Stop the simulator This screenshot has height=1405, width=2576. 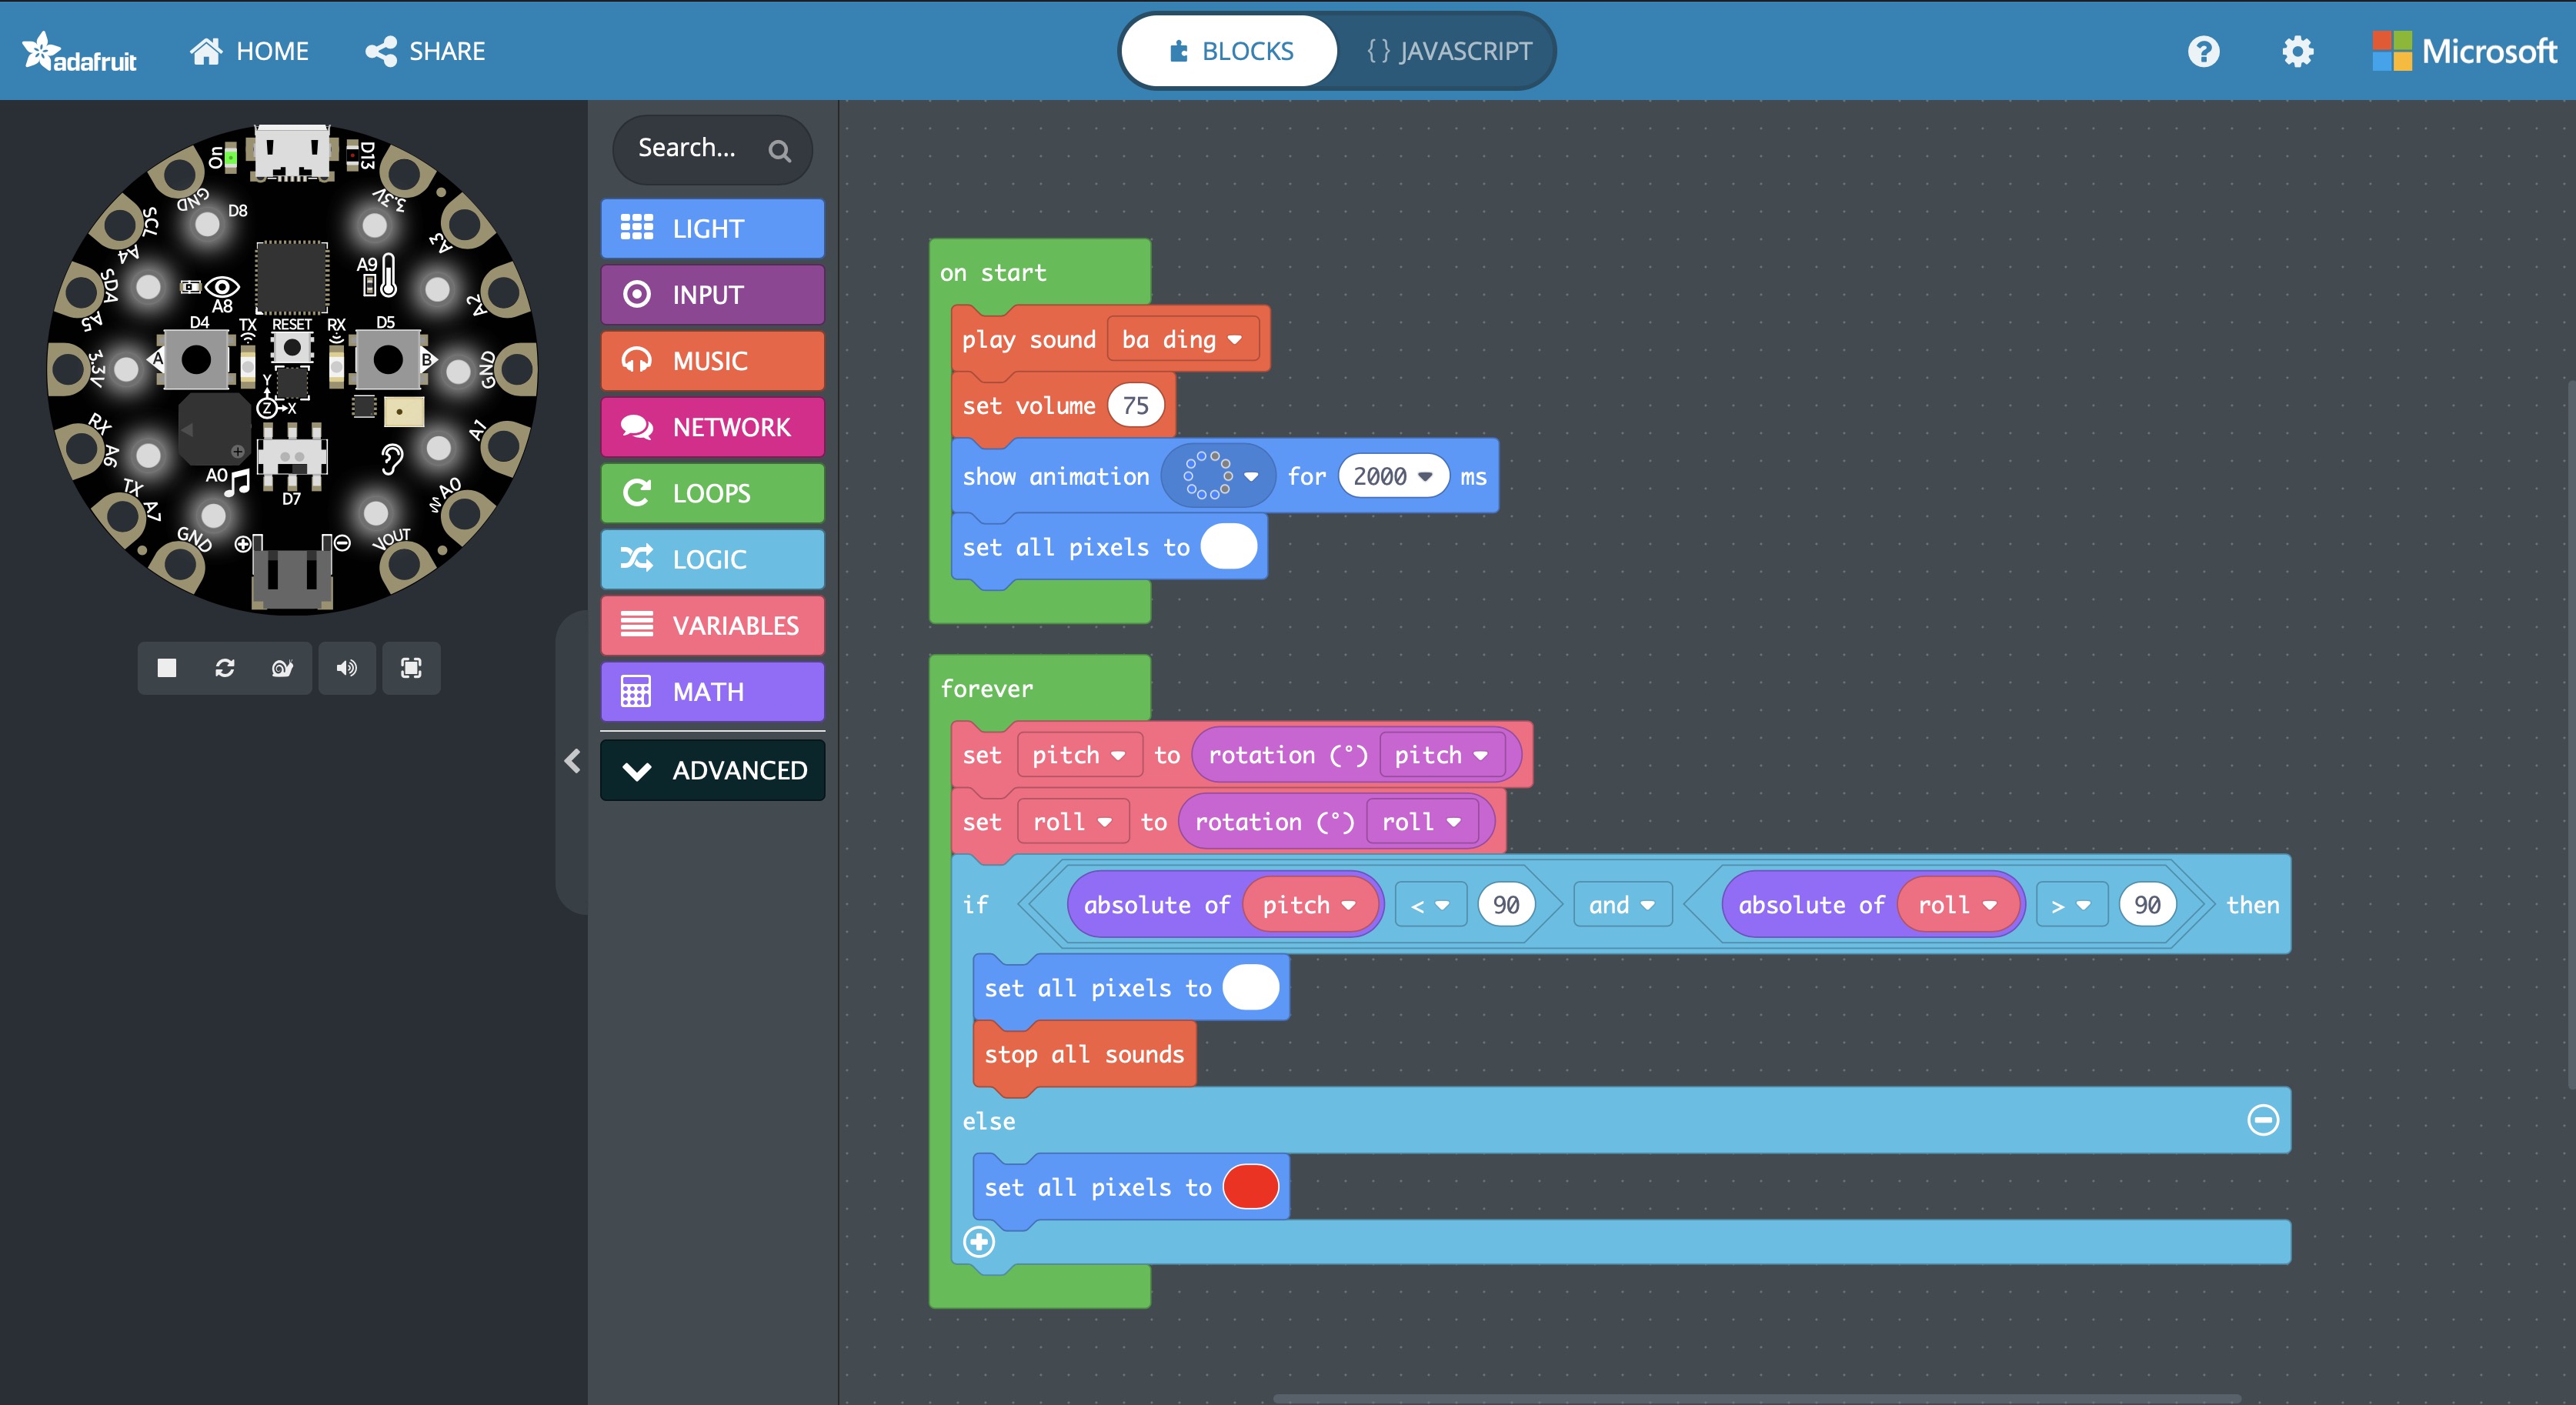tap(167, 668)
